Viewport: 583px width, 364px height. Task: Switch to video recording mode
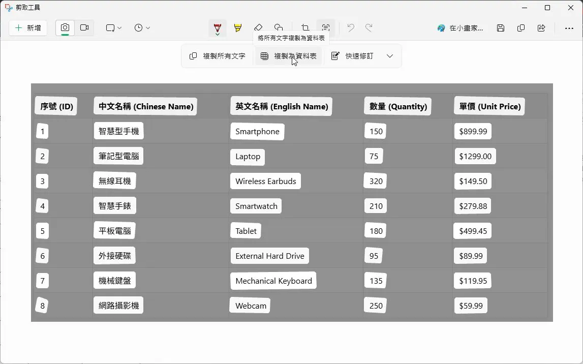tap(84, 28)
